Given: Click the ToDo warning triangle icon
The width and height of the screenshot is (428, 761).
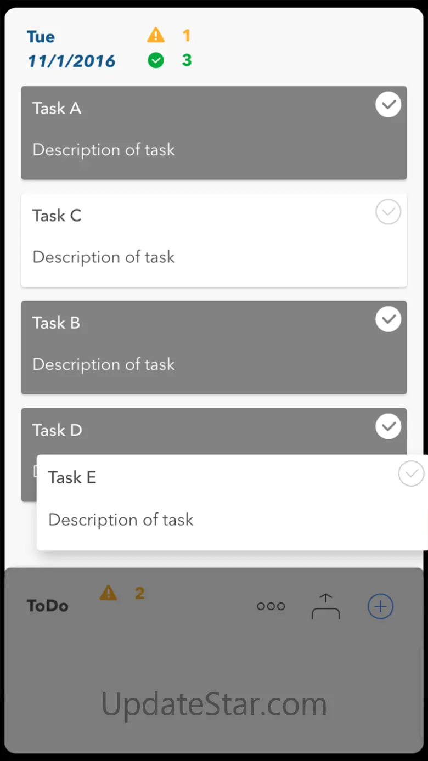Looking at the screenshot, I should click(x=108, y=593).
